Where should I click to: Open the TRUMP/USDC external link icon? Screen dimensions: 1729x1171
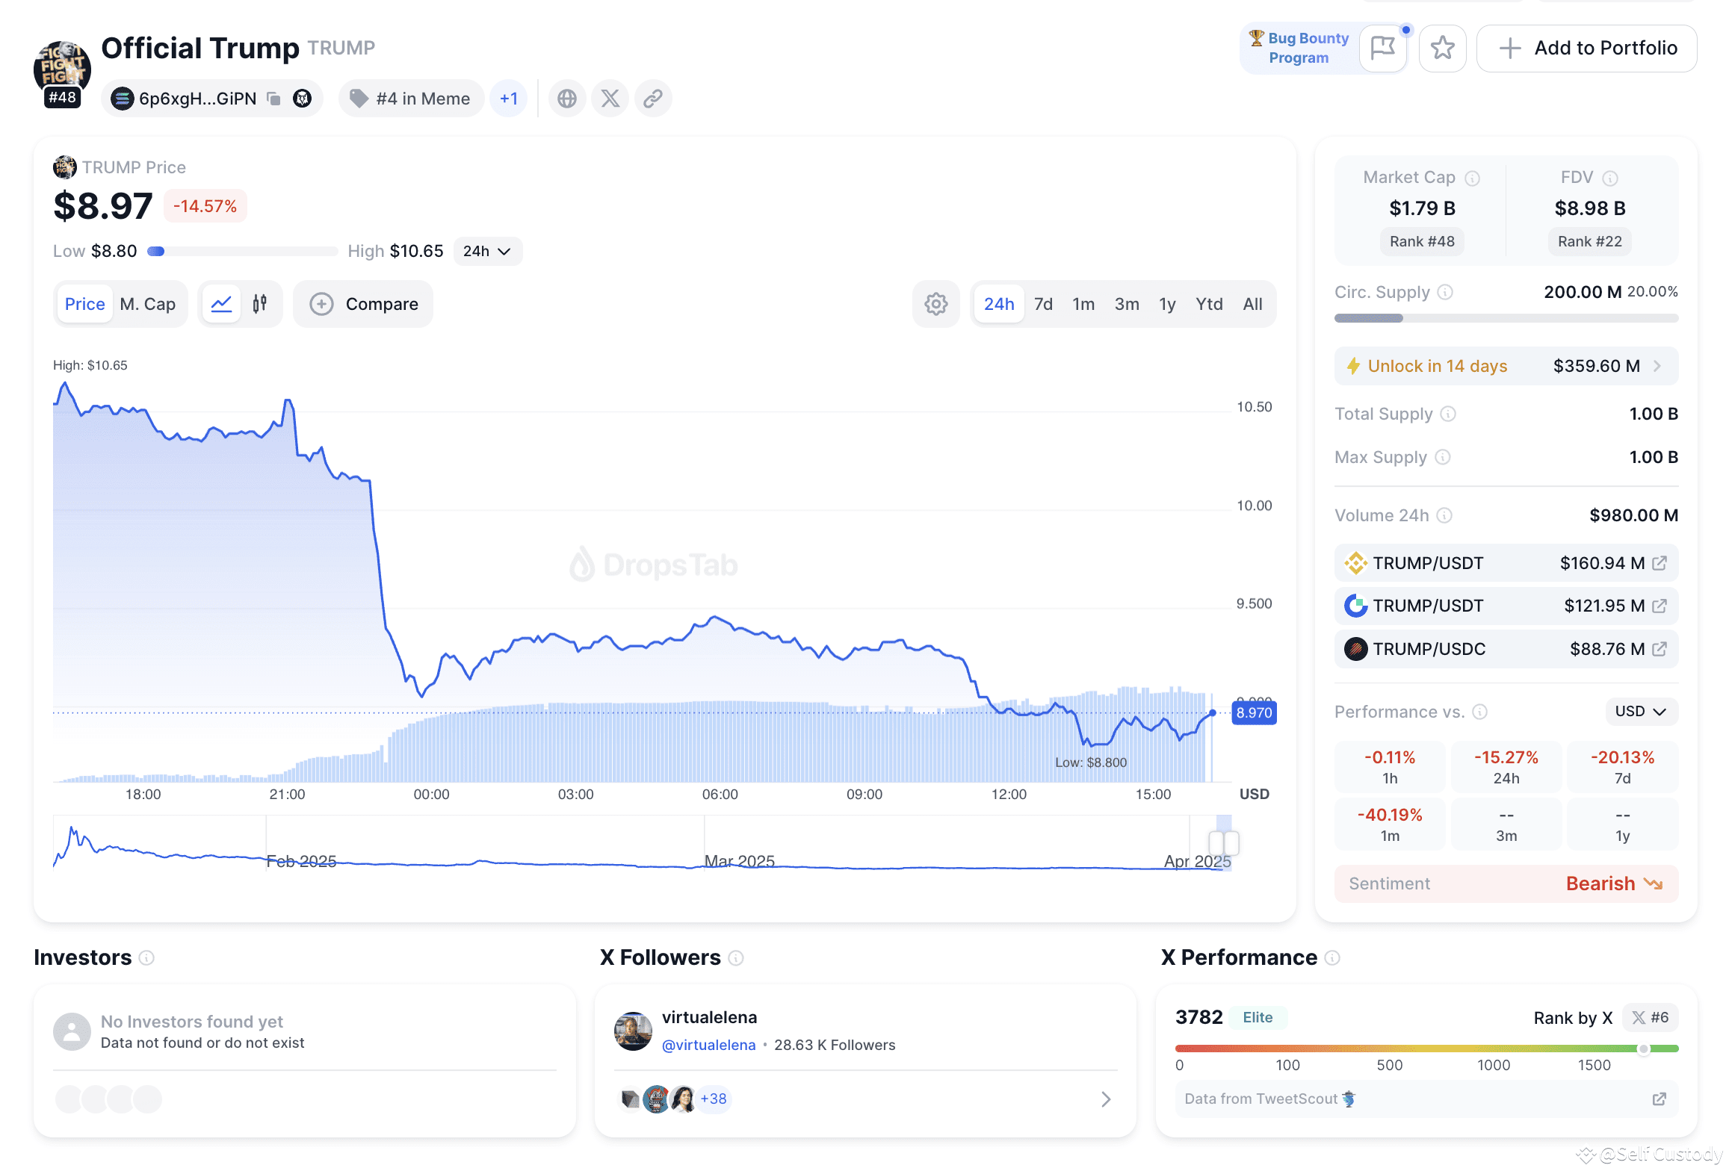(1660, 649)
